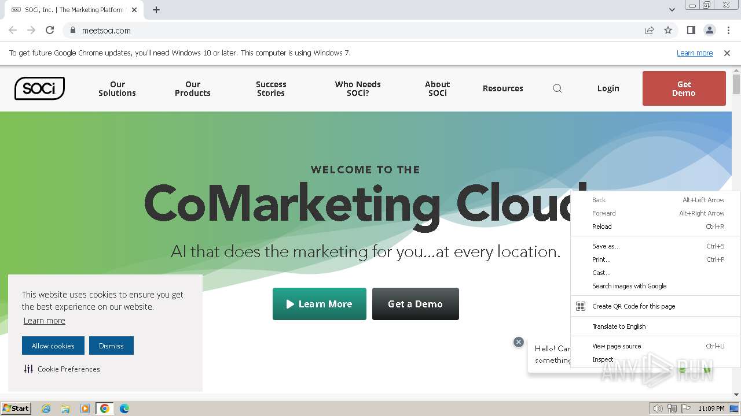This screenshot has height=416, width=741.
Task: Click the address bar showing meetsoci.com
Action: [347, 30]
